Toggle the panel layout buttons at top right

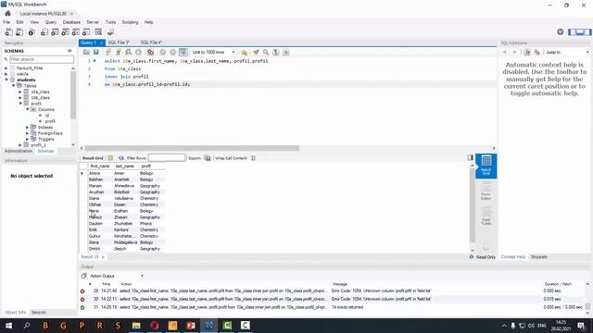[x=580, y=32]
